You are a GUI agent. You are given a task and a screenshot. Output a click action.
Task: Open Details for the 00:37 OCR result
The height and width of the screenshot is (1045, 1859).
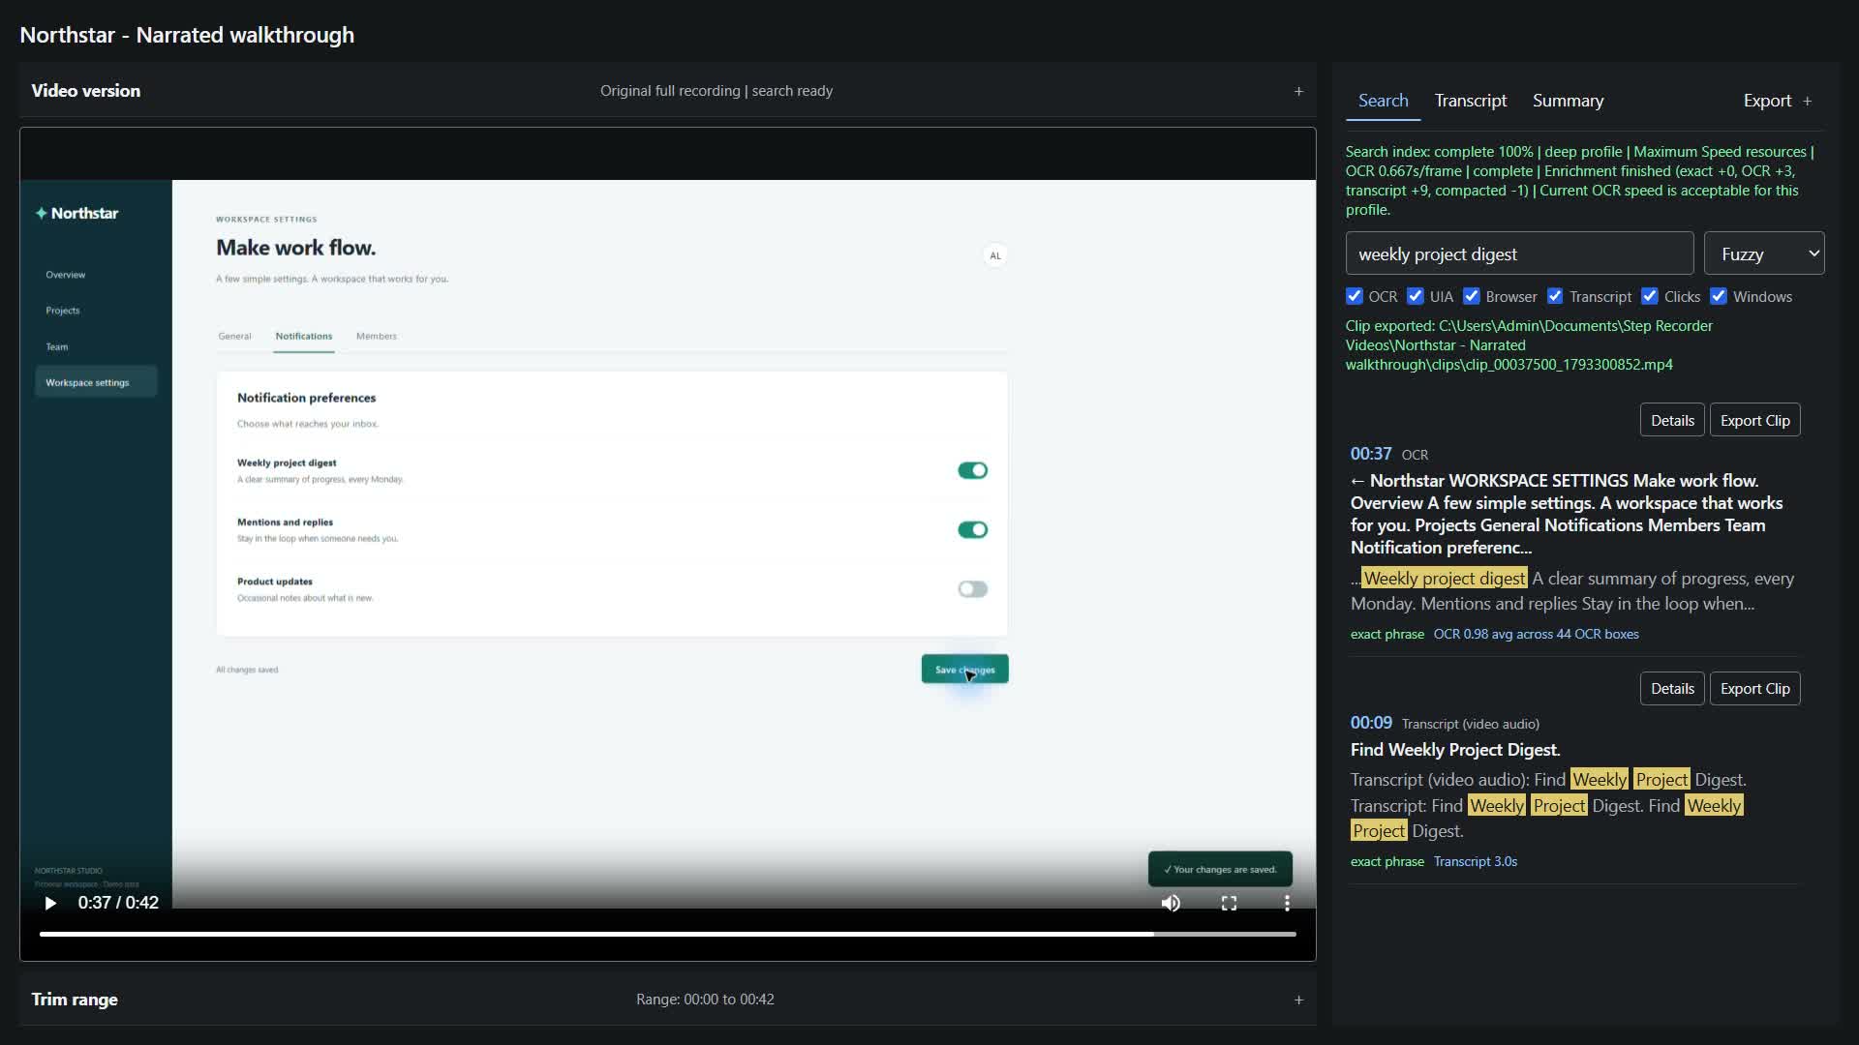(1672, 420)
